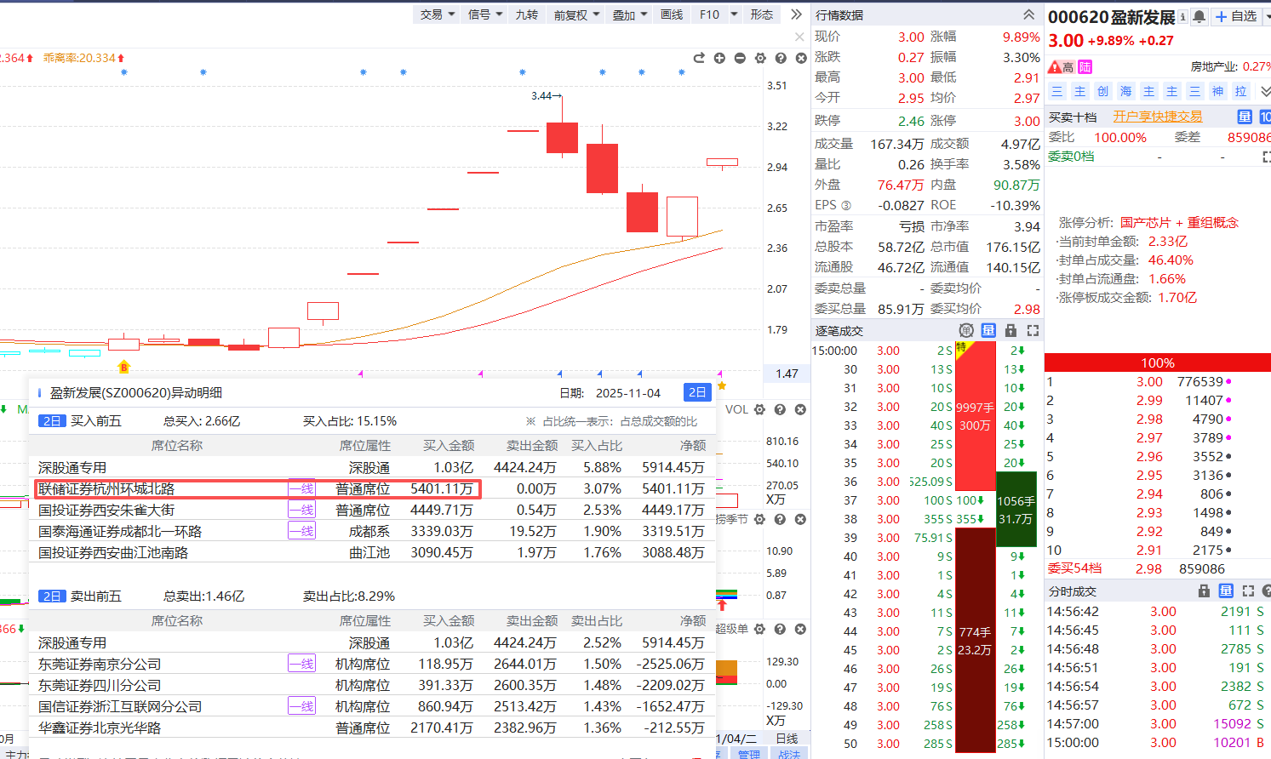
Task: Close the main chart indicator with round X icon
Action: point(801,58)
